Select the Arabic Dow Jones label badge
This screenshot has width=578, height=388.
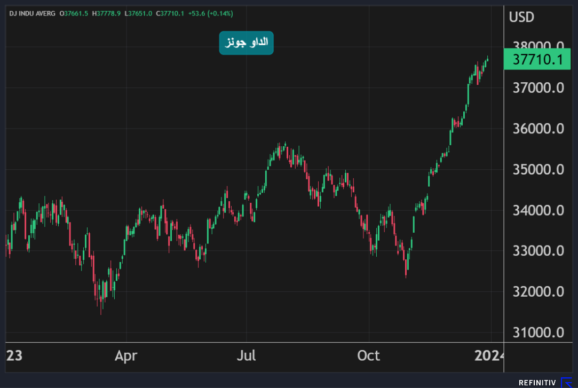pyautogui.click(x=246, y=43)
